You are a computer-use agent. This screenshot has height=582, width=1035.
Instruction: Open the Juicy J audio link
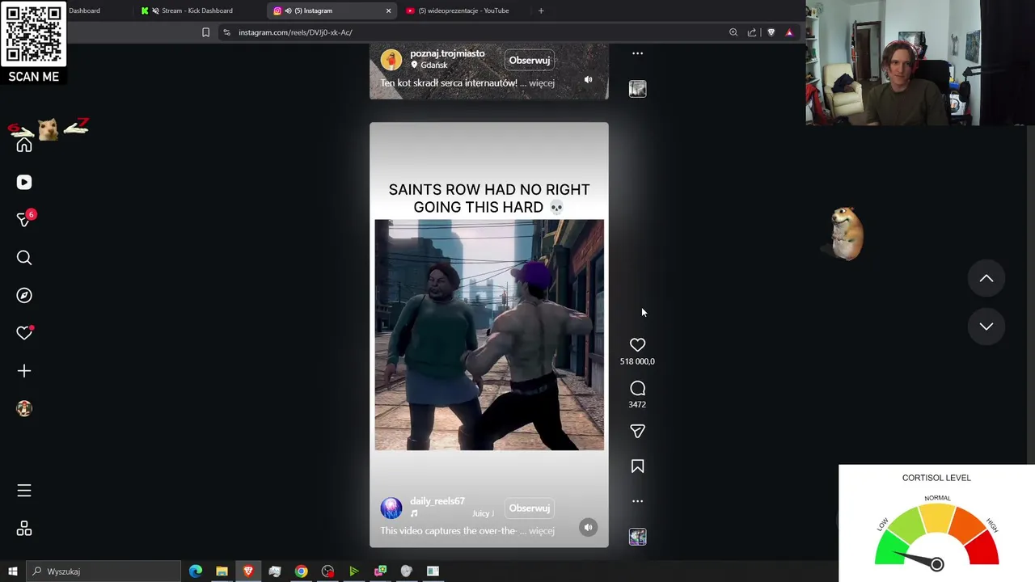coord(483,513)
